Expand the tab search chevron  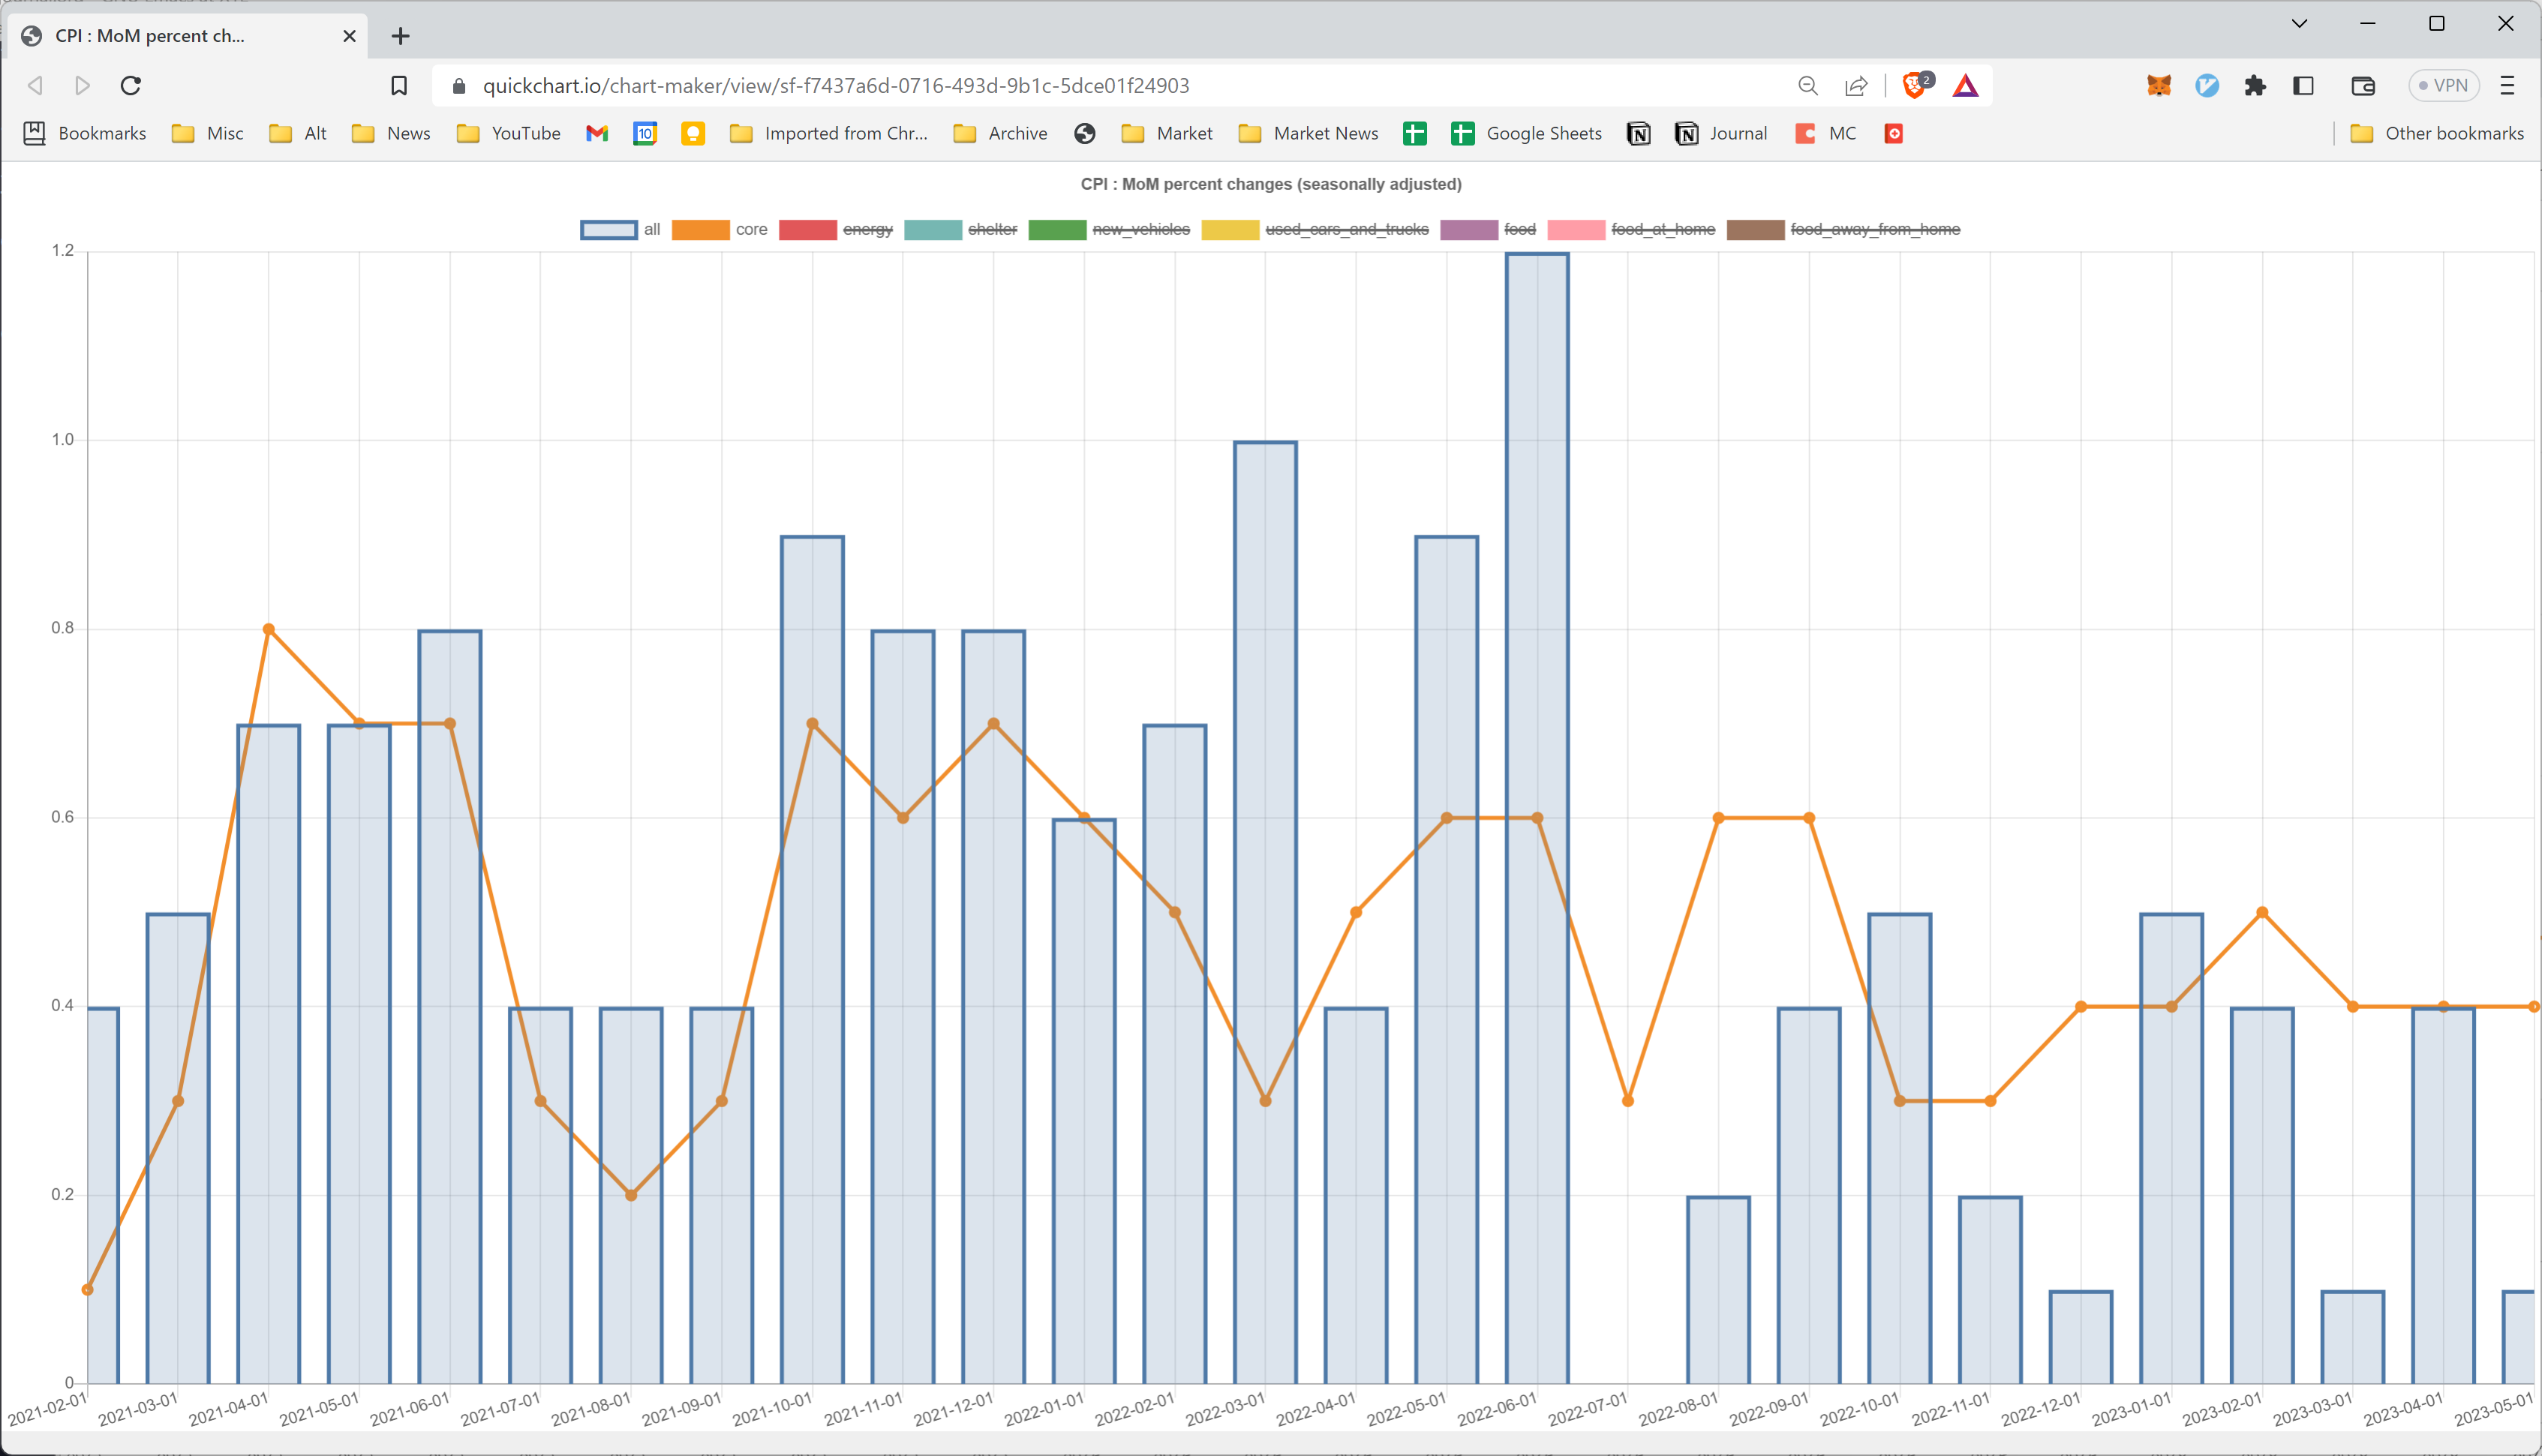(x=2299, y=24)
